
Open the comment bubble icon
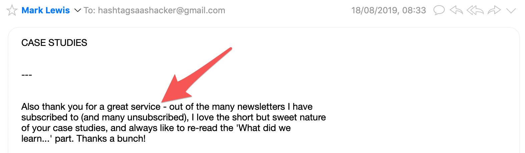tap(439, 10)
